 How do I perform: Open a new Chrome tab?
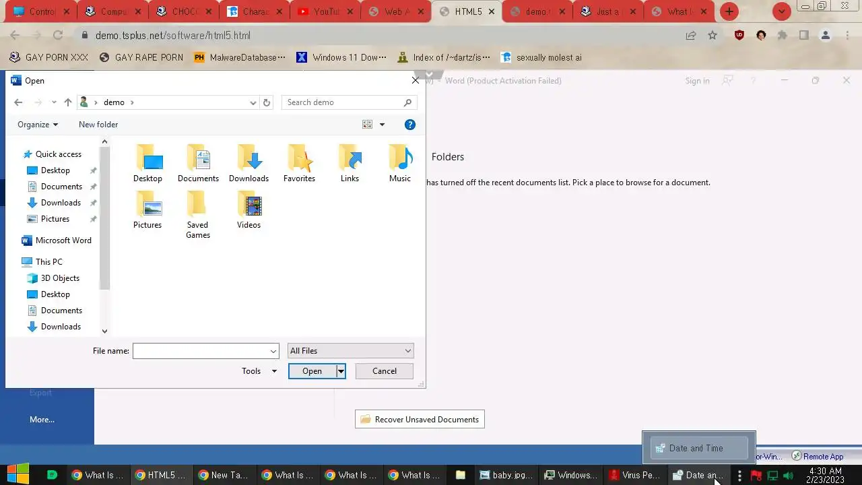[729, 11]
